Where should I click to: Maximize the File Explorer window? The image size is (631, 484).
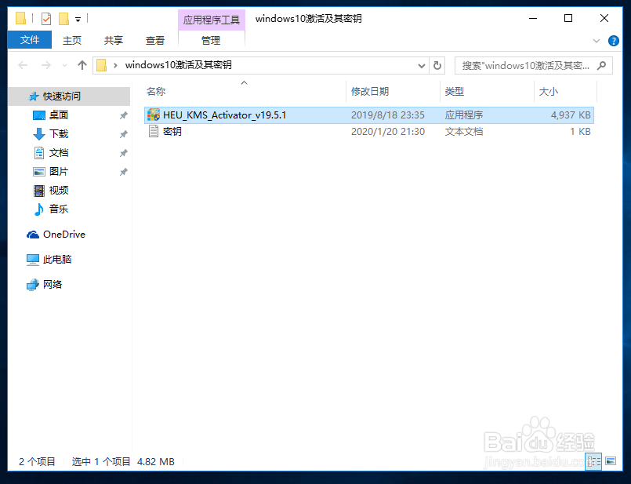[568, 19]
